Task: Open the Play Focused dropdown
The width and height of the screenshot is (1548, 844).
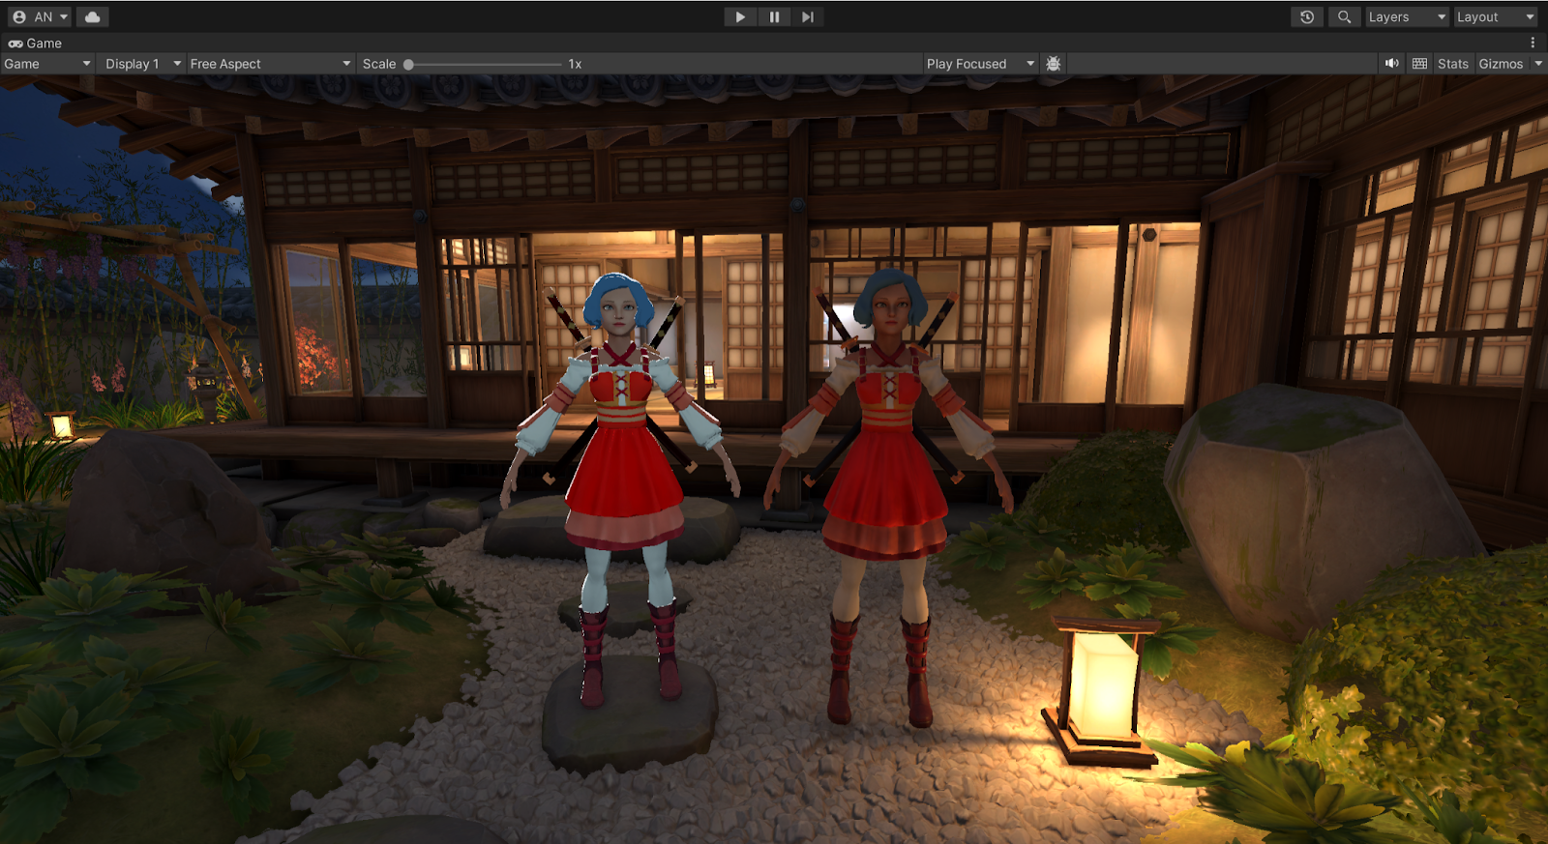Action: [x=980, y=64]
